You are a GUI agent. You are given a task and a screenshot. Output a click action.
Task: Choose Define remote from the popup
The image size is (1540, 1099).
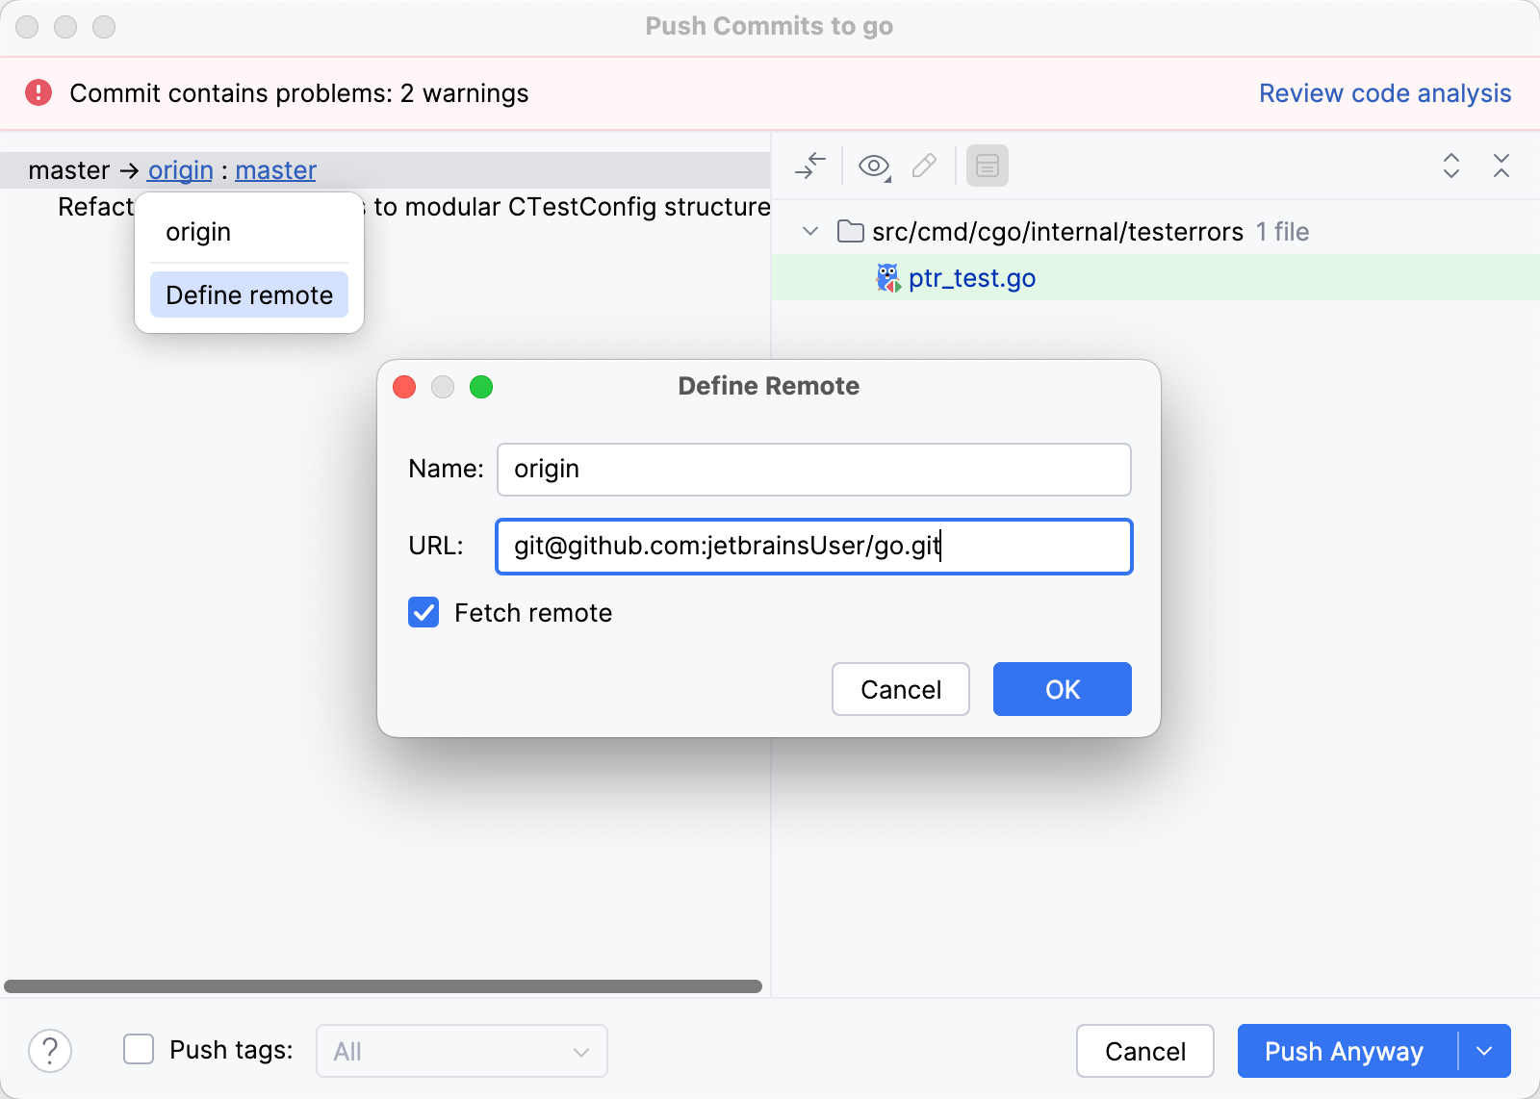[248, 294]
